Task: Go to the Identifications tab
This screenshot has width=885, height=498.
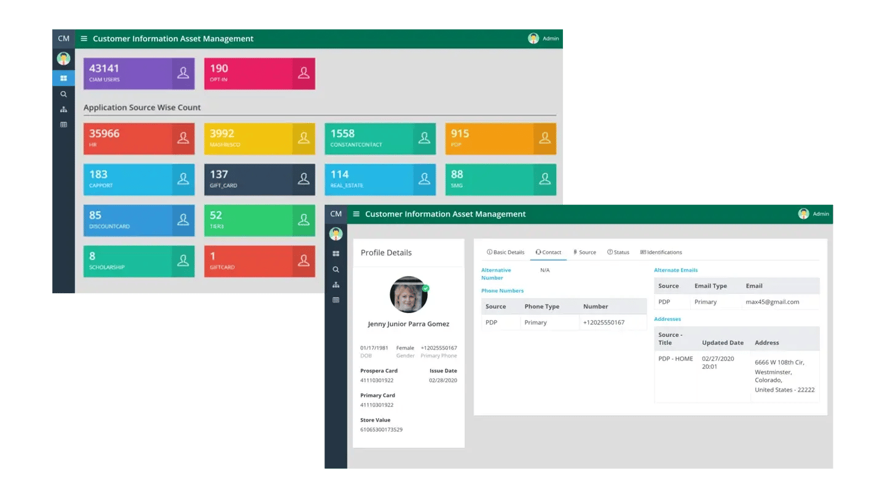Action: click(661, 252)
